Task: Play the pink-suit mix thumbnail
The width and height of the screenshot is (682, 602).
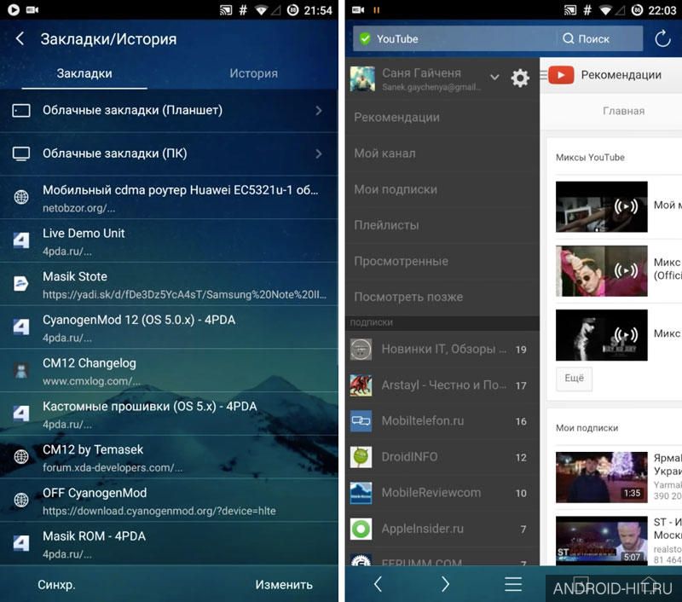Action: point(602,271)
